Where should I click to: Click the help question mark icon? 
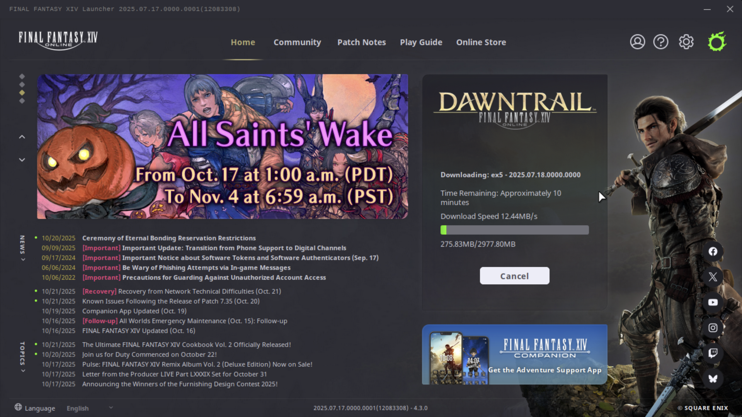point(660,42)
